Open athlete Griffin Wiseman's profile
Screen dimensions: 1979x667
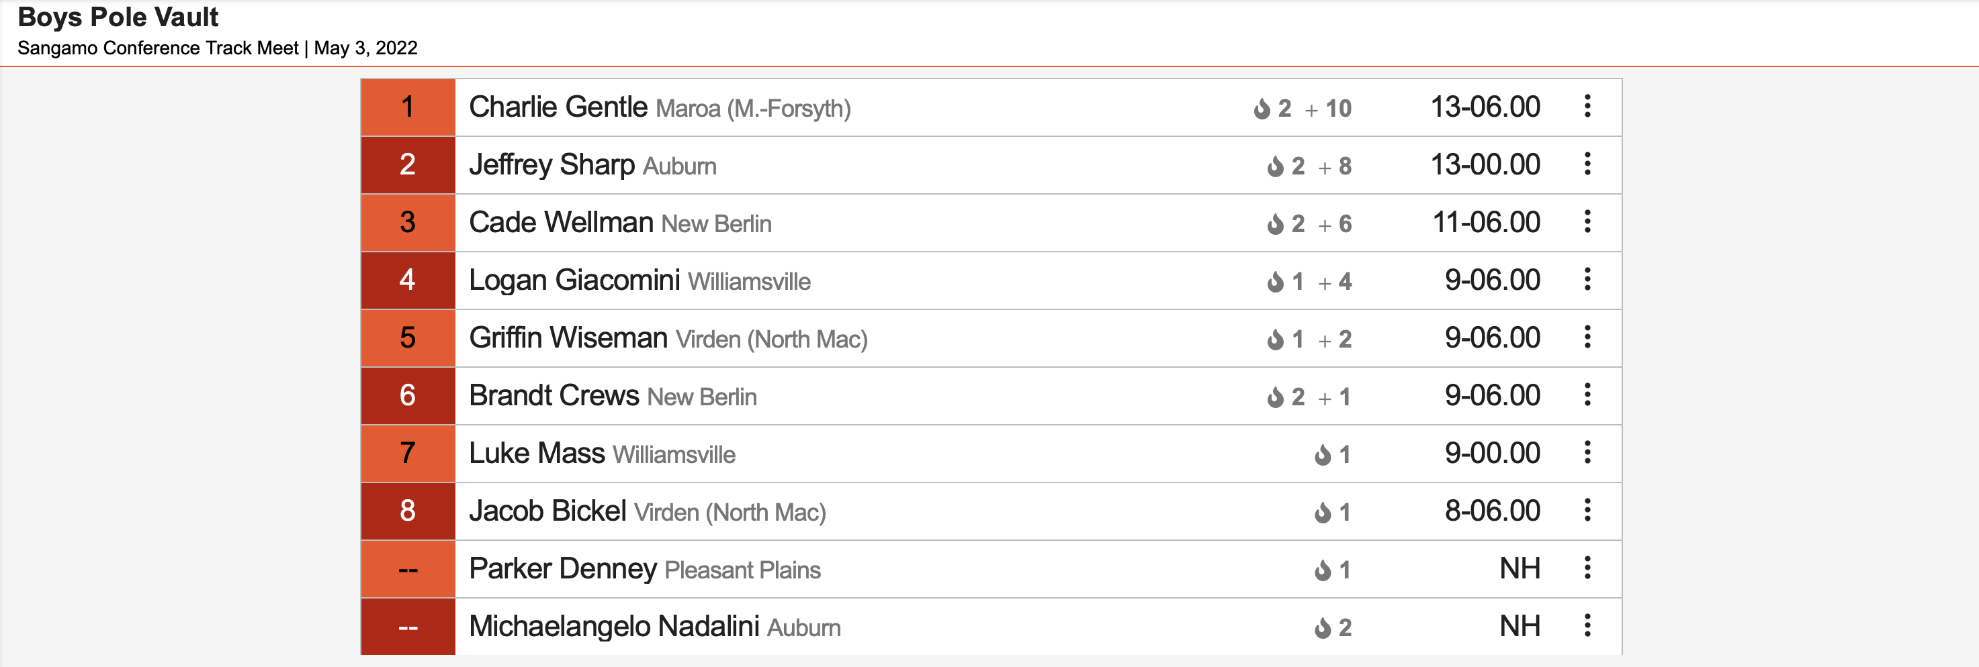[568, 338]
